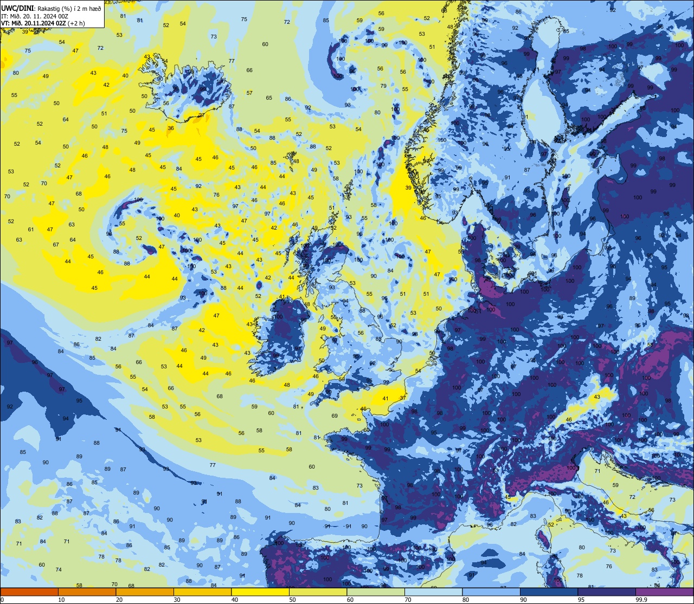
Task: Select purple legend swatch above 99.9
Action: click(x=664, y=592)
